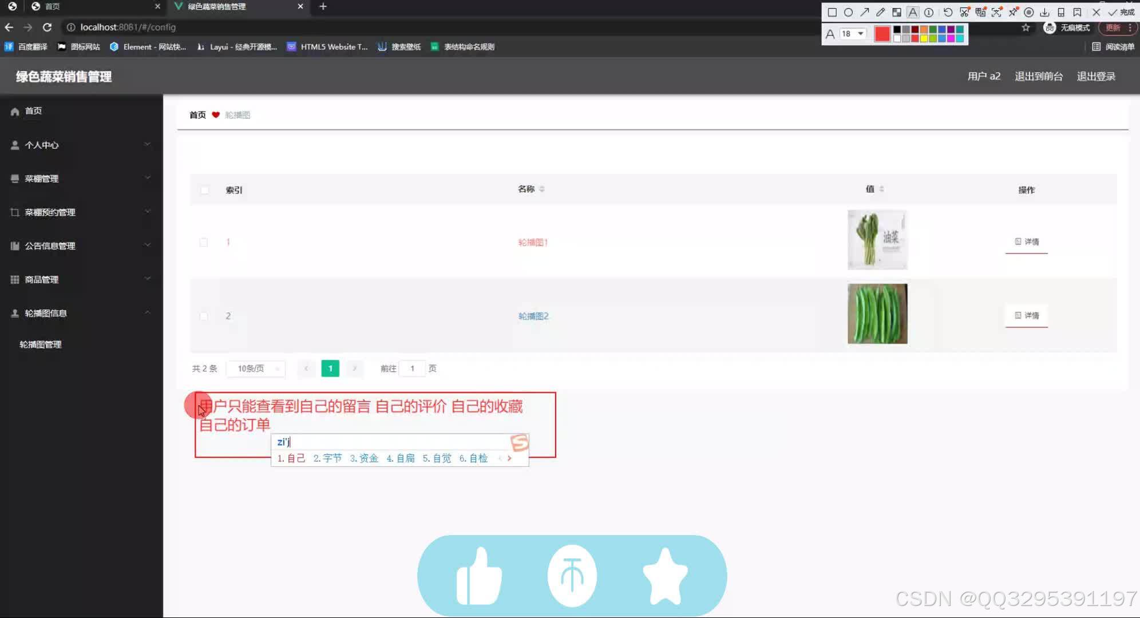
Task: Click 完成 to finish screenshot
Action: point(1121,12)
